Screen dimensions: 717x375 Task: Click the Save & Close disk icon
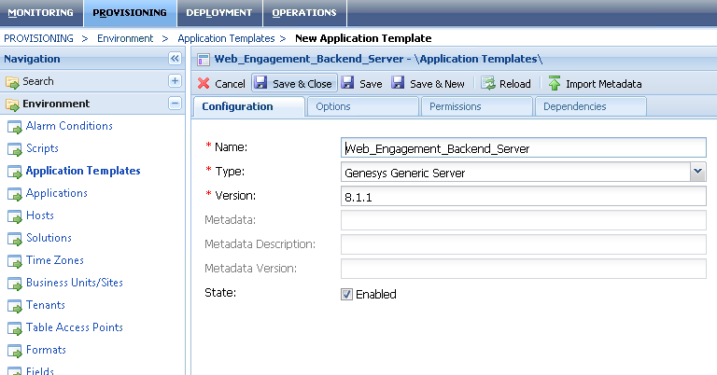[x=261, y=84]
